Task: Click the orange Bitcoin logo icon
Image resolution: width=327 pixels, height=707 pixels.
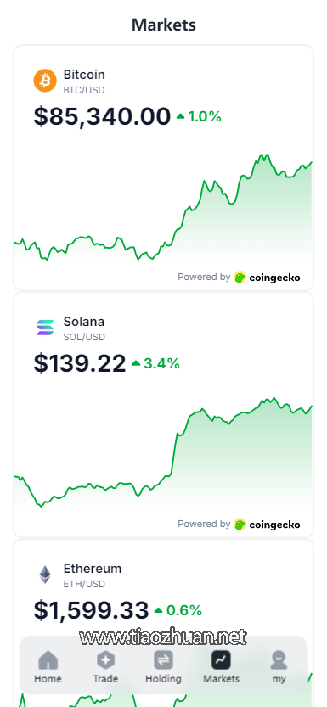Action: [x=45, y=81]
